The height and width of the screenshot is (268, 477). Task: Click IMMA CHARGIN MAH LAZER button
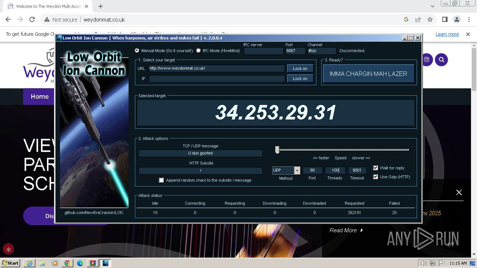[x=368, y=74]
